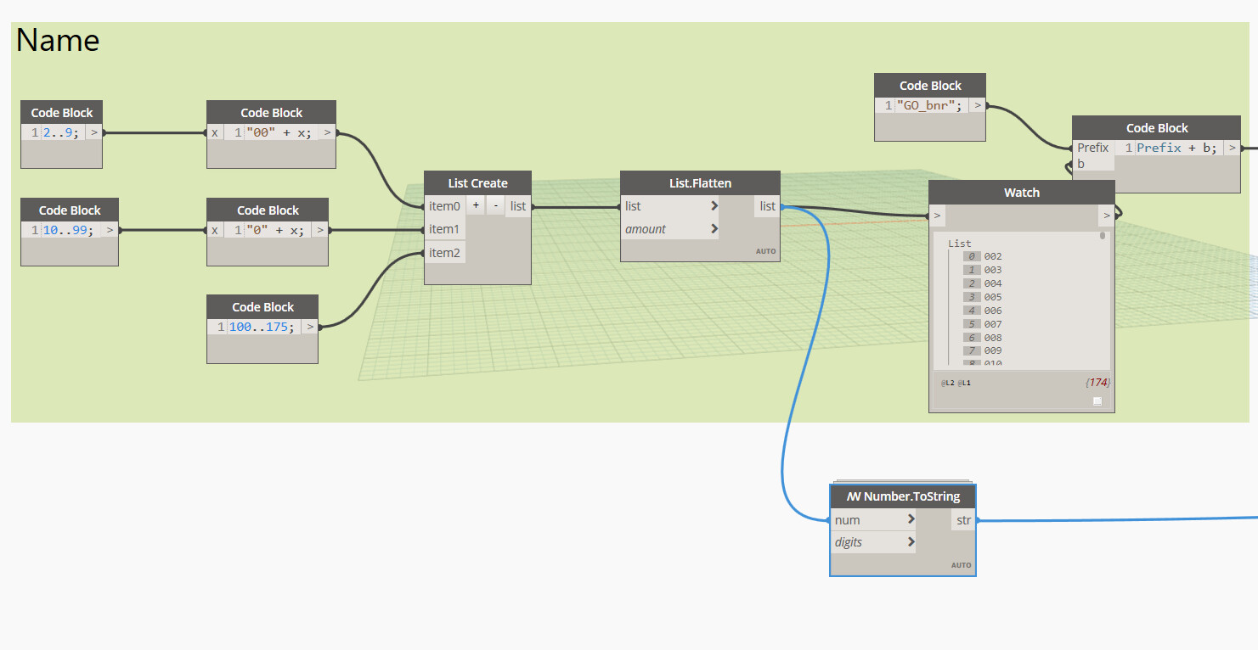This screenshot has width=1258, height=650.
Task: Click the "0" + x; code text field
Action: 278,230
